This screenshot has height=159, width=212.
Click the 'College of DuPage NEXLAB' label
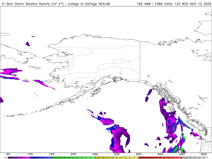tap(89, 4)
